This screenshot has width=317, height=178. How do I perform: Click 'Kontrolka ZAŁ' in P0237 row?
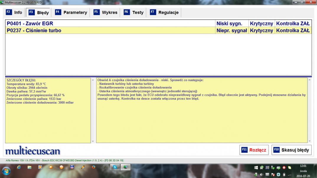coord(293,30)
